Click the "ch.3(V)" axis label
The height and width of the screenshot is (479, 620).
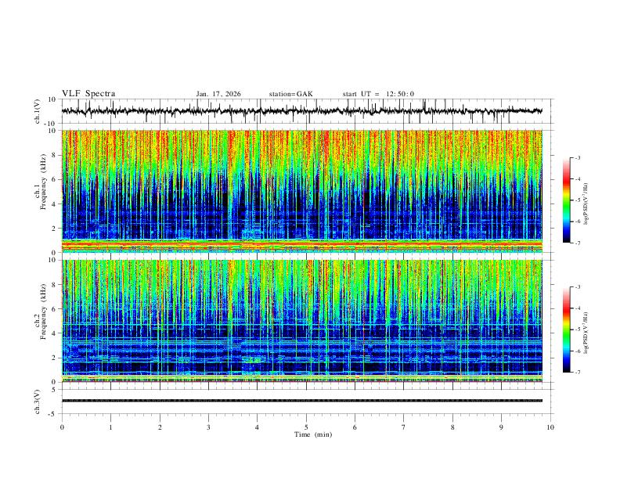click(x=38, y=402)
